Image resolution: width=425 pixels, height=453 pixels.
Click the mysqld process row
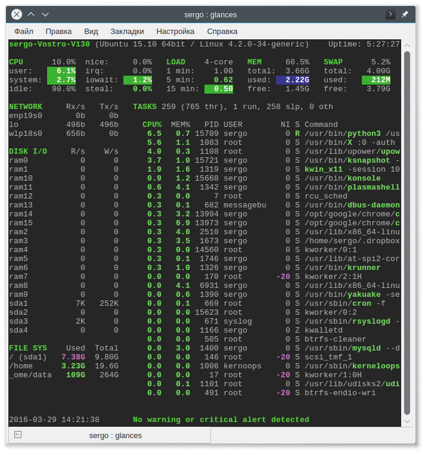click(x=274, y=348)
